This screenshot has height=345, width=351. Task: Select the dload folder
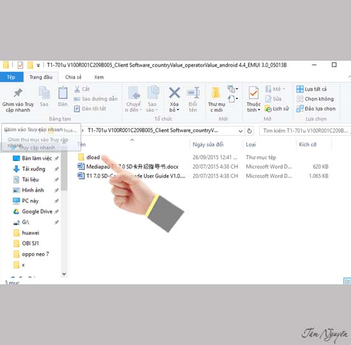click(93, 157)
